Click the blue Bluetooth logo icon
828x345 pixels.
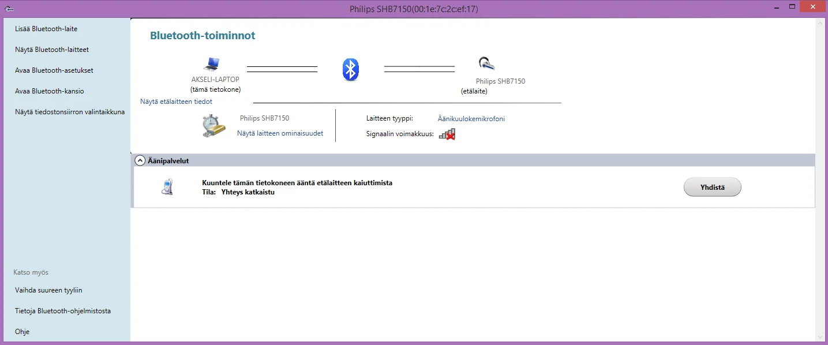pyautogui.click(x=351, y=69)
